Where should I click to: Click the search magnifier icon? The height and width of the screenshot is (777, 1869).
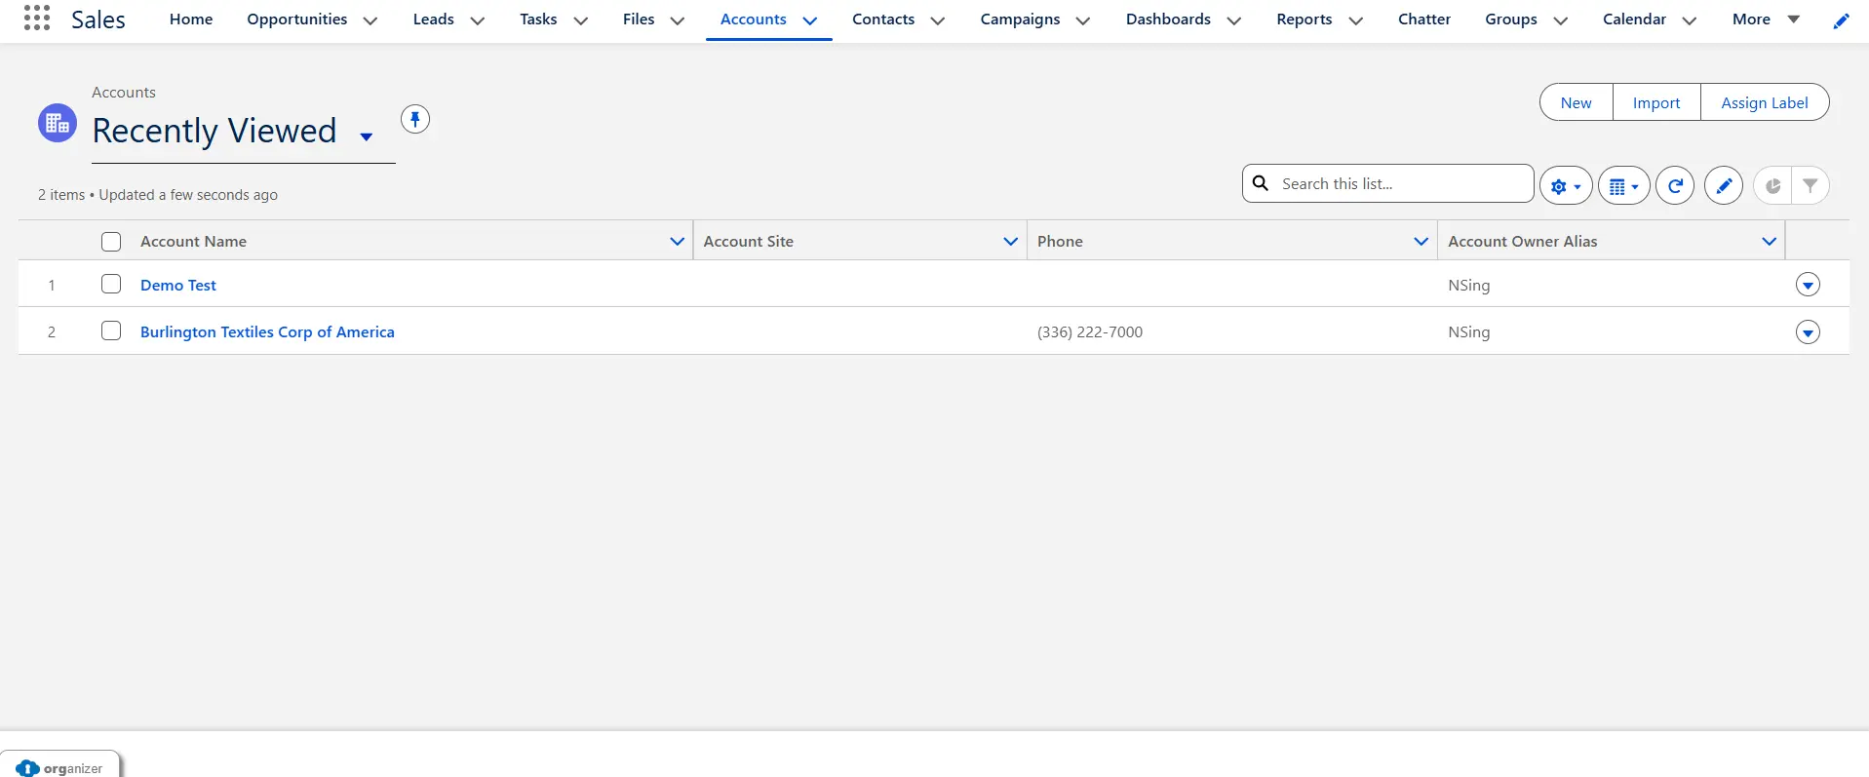1261,183
